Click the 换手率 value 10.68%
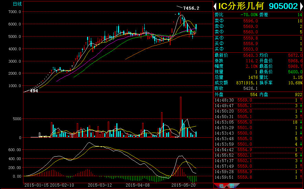 click(295, 83)
